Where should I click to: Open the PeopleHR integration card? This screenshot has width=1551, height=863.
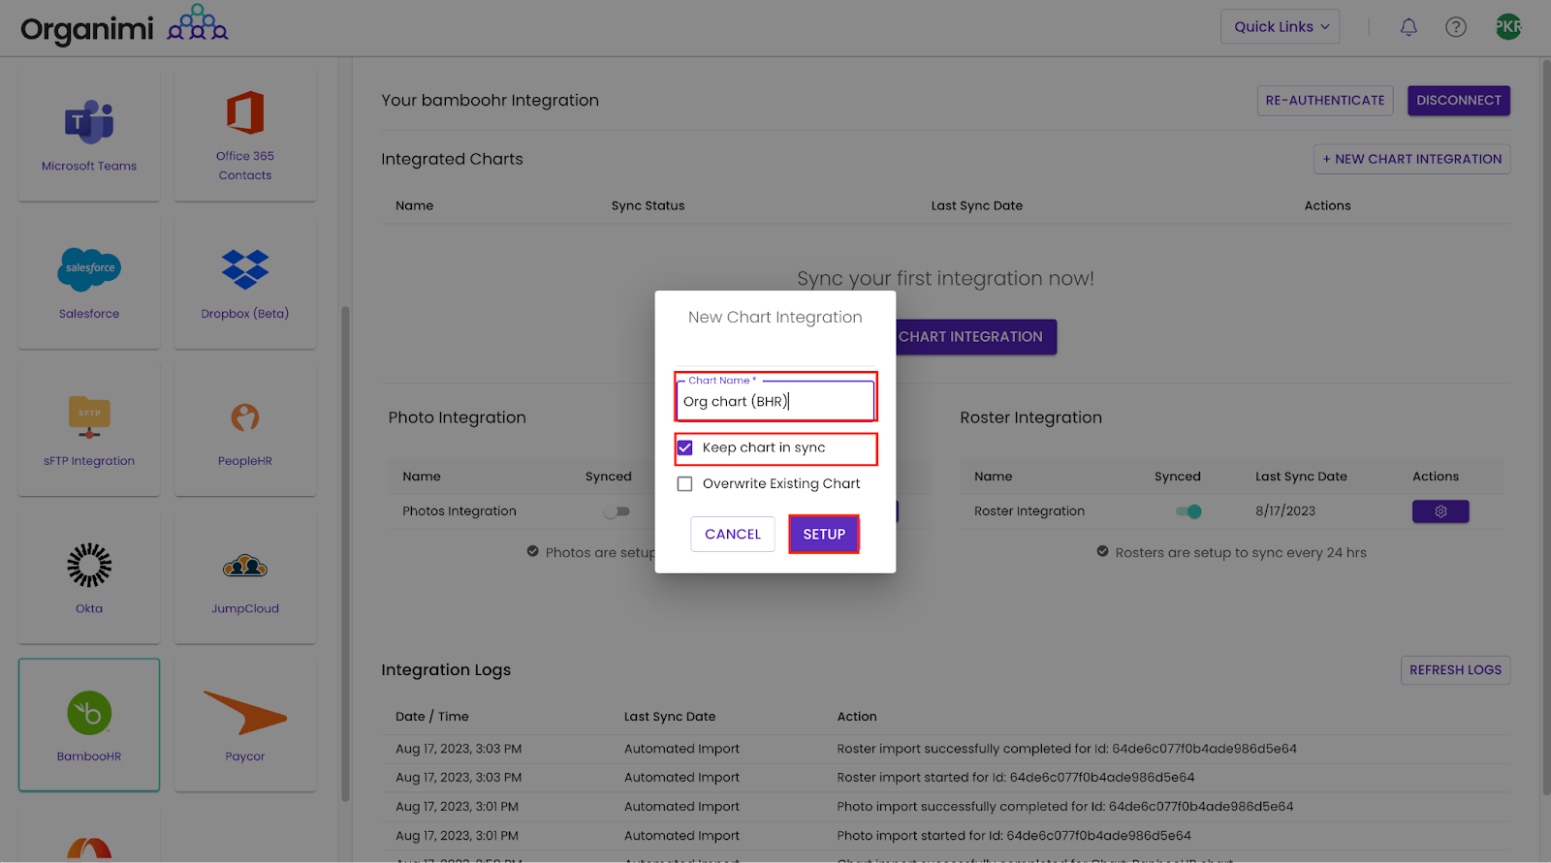tap(245, 428)
